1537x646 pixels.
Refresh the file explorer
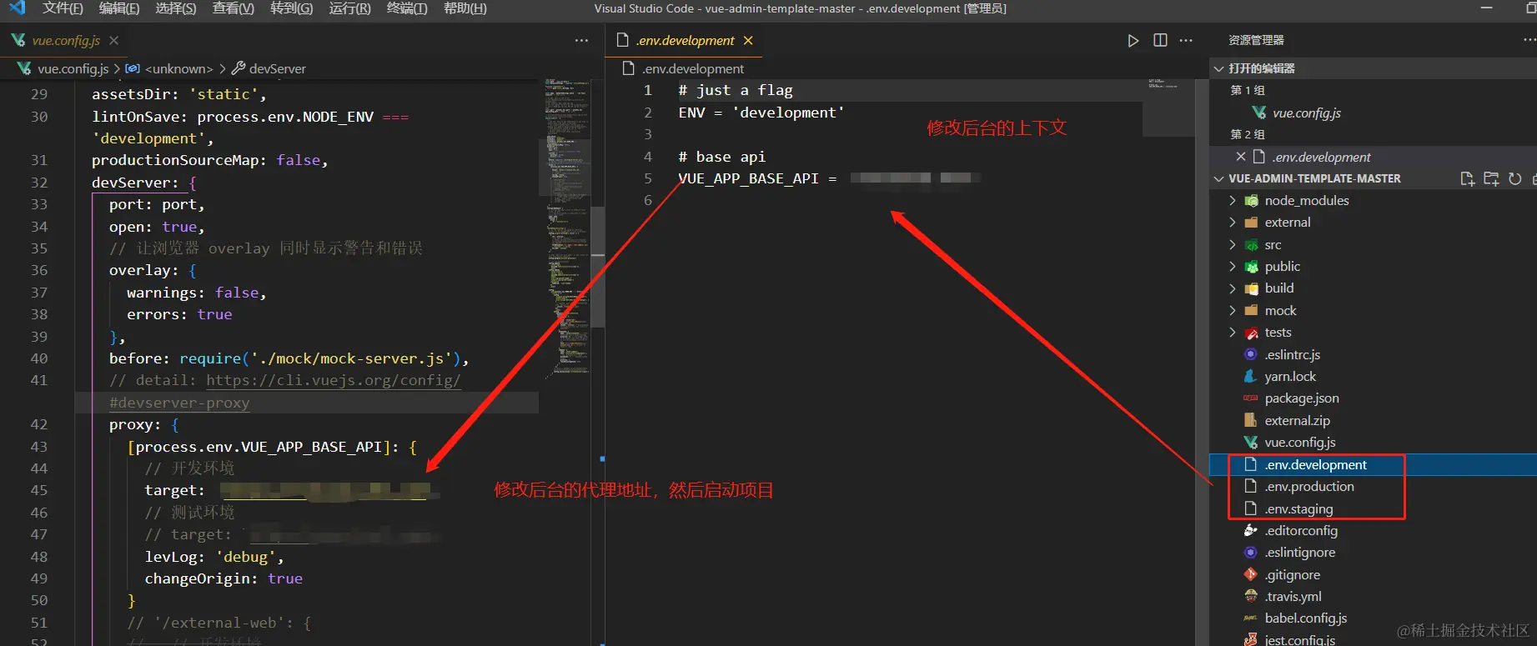(1514, 178)
